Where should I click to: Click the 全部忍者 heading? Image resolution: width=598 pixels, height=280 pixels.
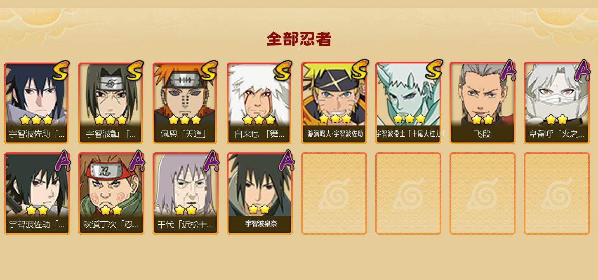(299, 39)
